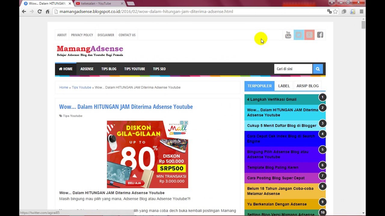Click the Tips Youtube tag under title
The height and width of the screenshot is (216, 385).
(x=72, y=116)
